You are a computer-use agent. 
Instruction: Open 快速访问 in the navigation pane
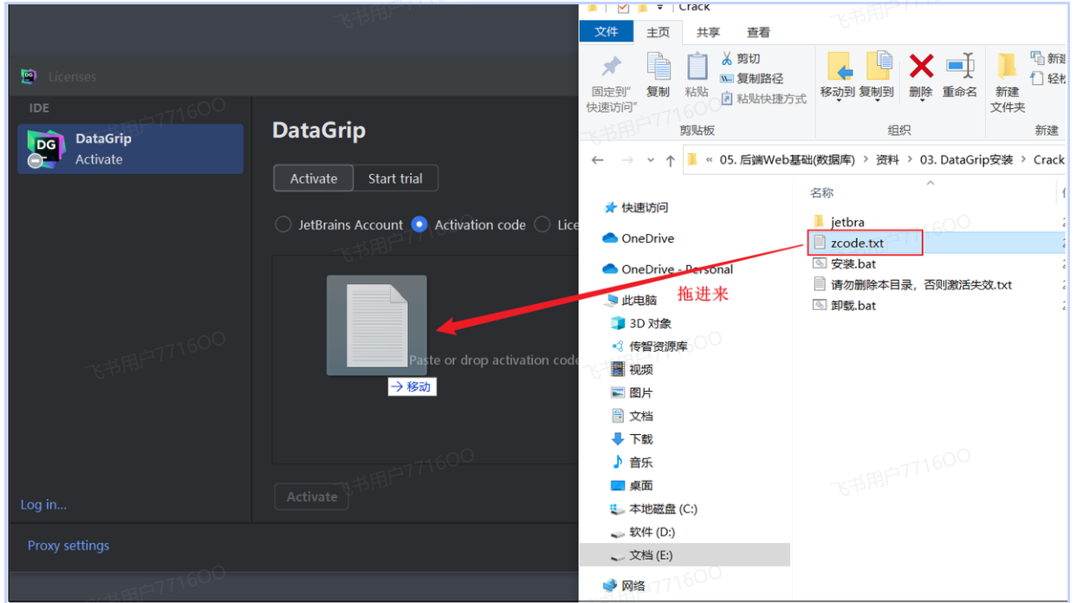637,208
